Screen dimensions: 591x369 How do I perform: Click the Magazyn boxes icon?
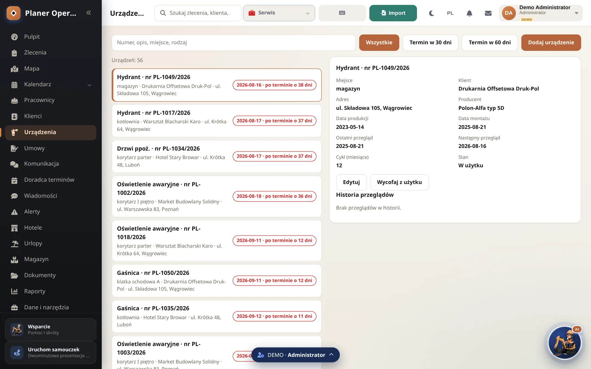click(14, 259)
